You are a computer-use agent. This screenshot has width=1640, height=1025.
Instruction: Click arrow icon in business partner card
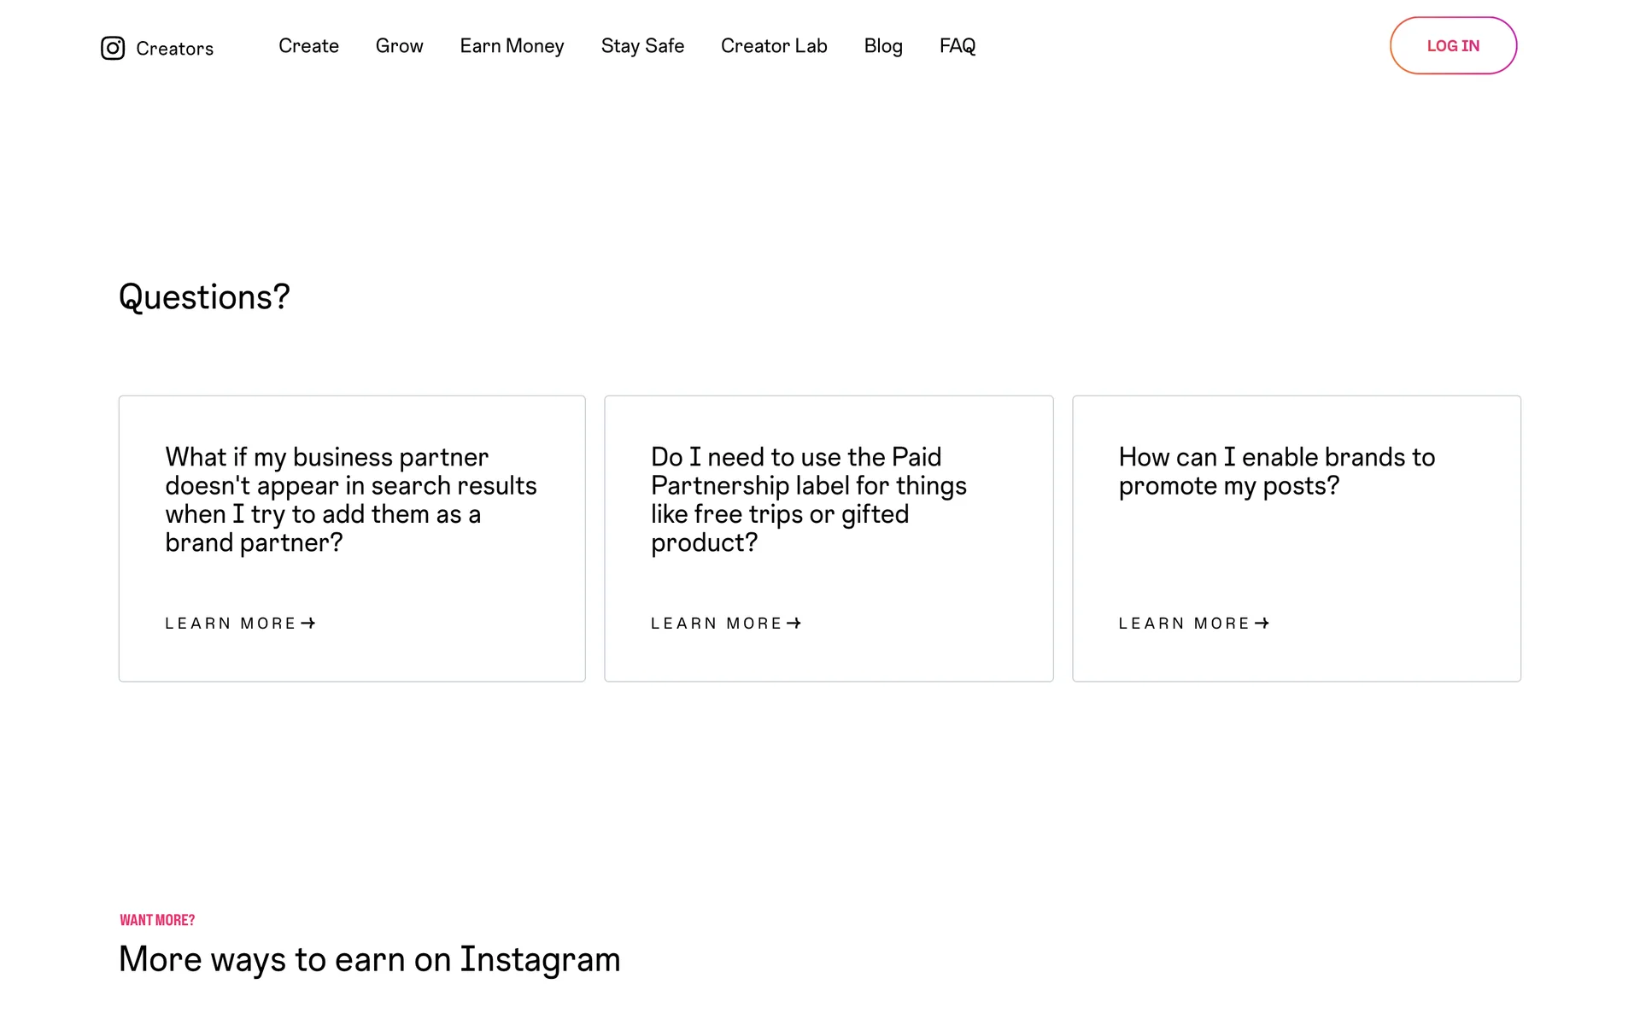pyautogui.click(x=308, y=624)
